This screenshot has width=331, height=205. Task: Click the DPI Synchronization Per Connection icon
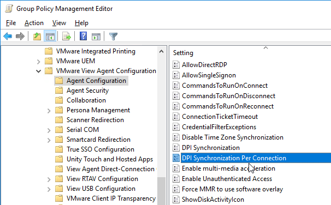click(176, 158)
